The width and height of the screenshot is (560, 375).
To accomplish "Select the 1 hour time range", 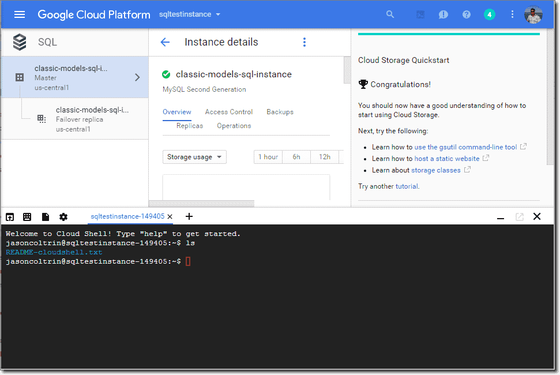I will tap(268, 156).
